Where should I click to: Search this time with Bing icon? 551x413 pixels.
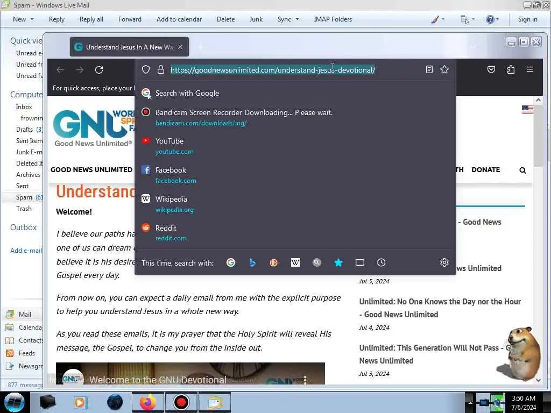click(252, 262)
